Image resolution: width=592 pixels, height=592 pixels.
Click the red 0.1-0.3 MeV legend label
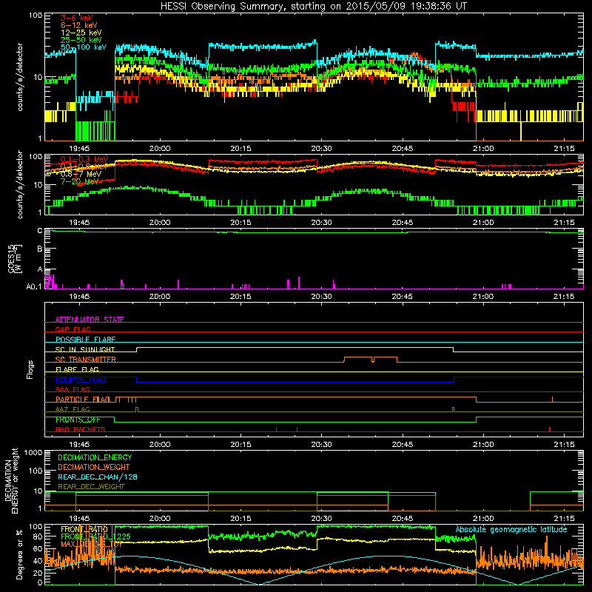(x=84, y=159)
